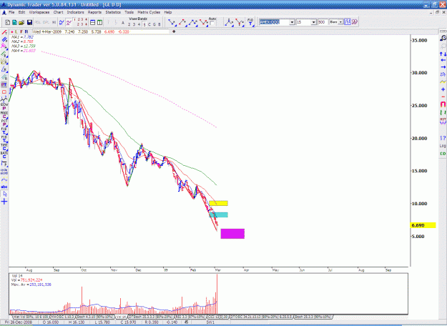447x326 pixels.
Task: Select the red up-swing pattern tool
Action: click(182, 22)
